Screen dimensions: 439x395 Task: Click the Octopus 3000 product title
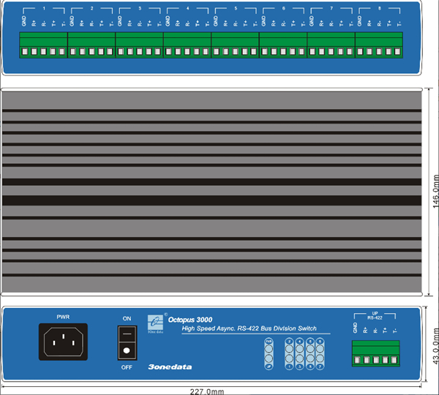tap(190, 320)
